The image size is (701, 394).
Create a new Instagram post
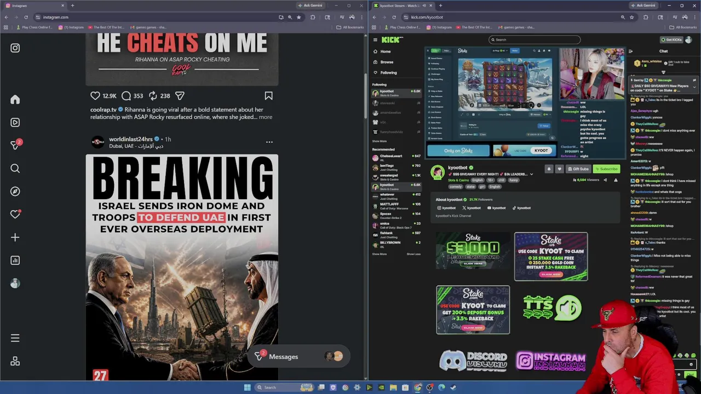(15, 237)
